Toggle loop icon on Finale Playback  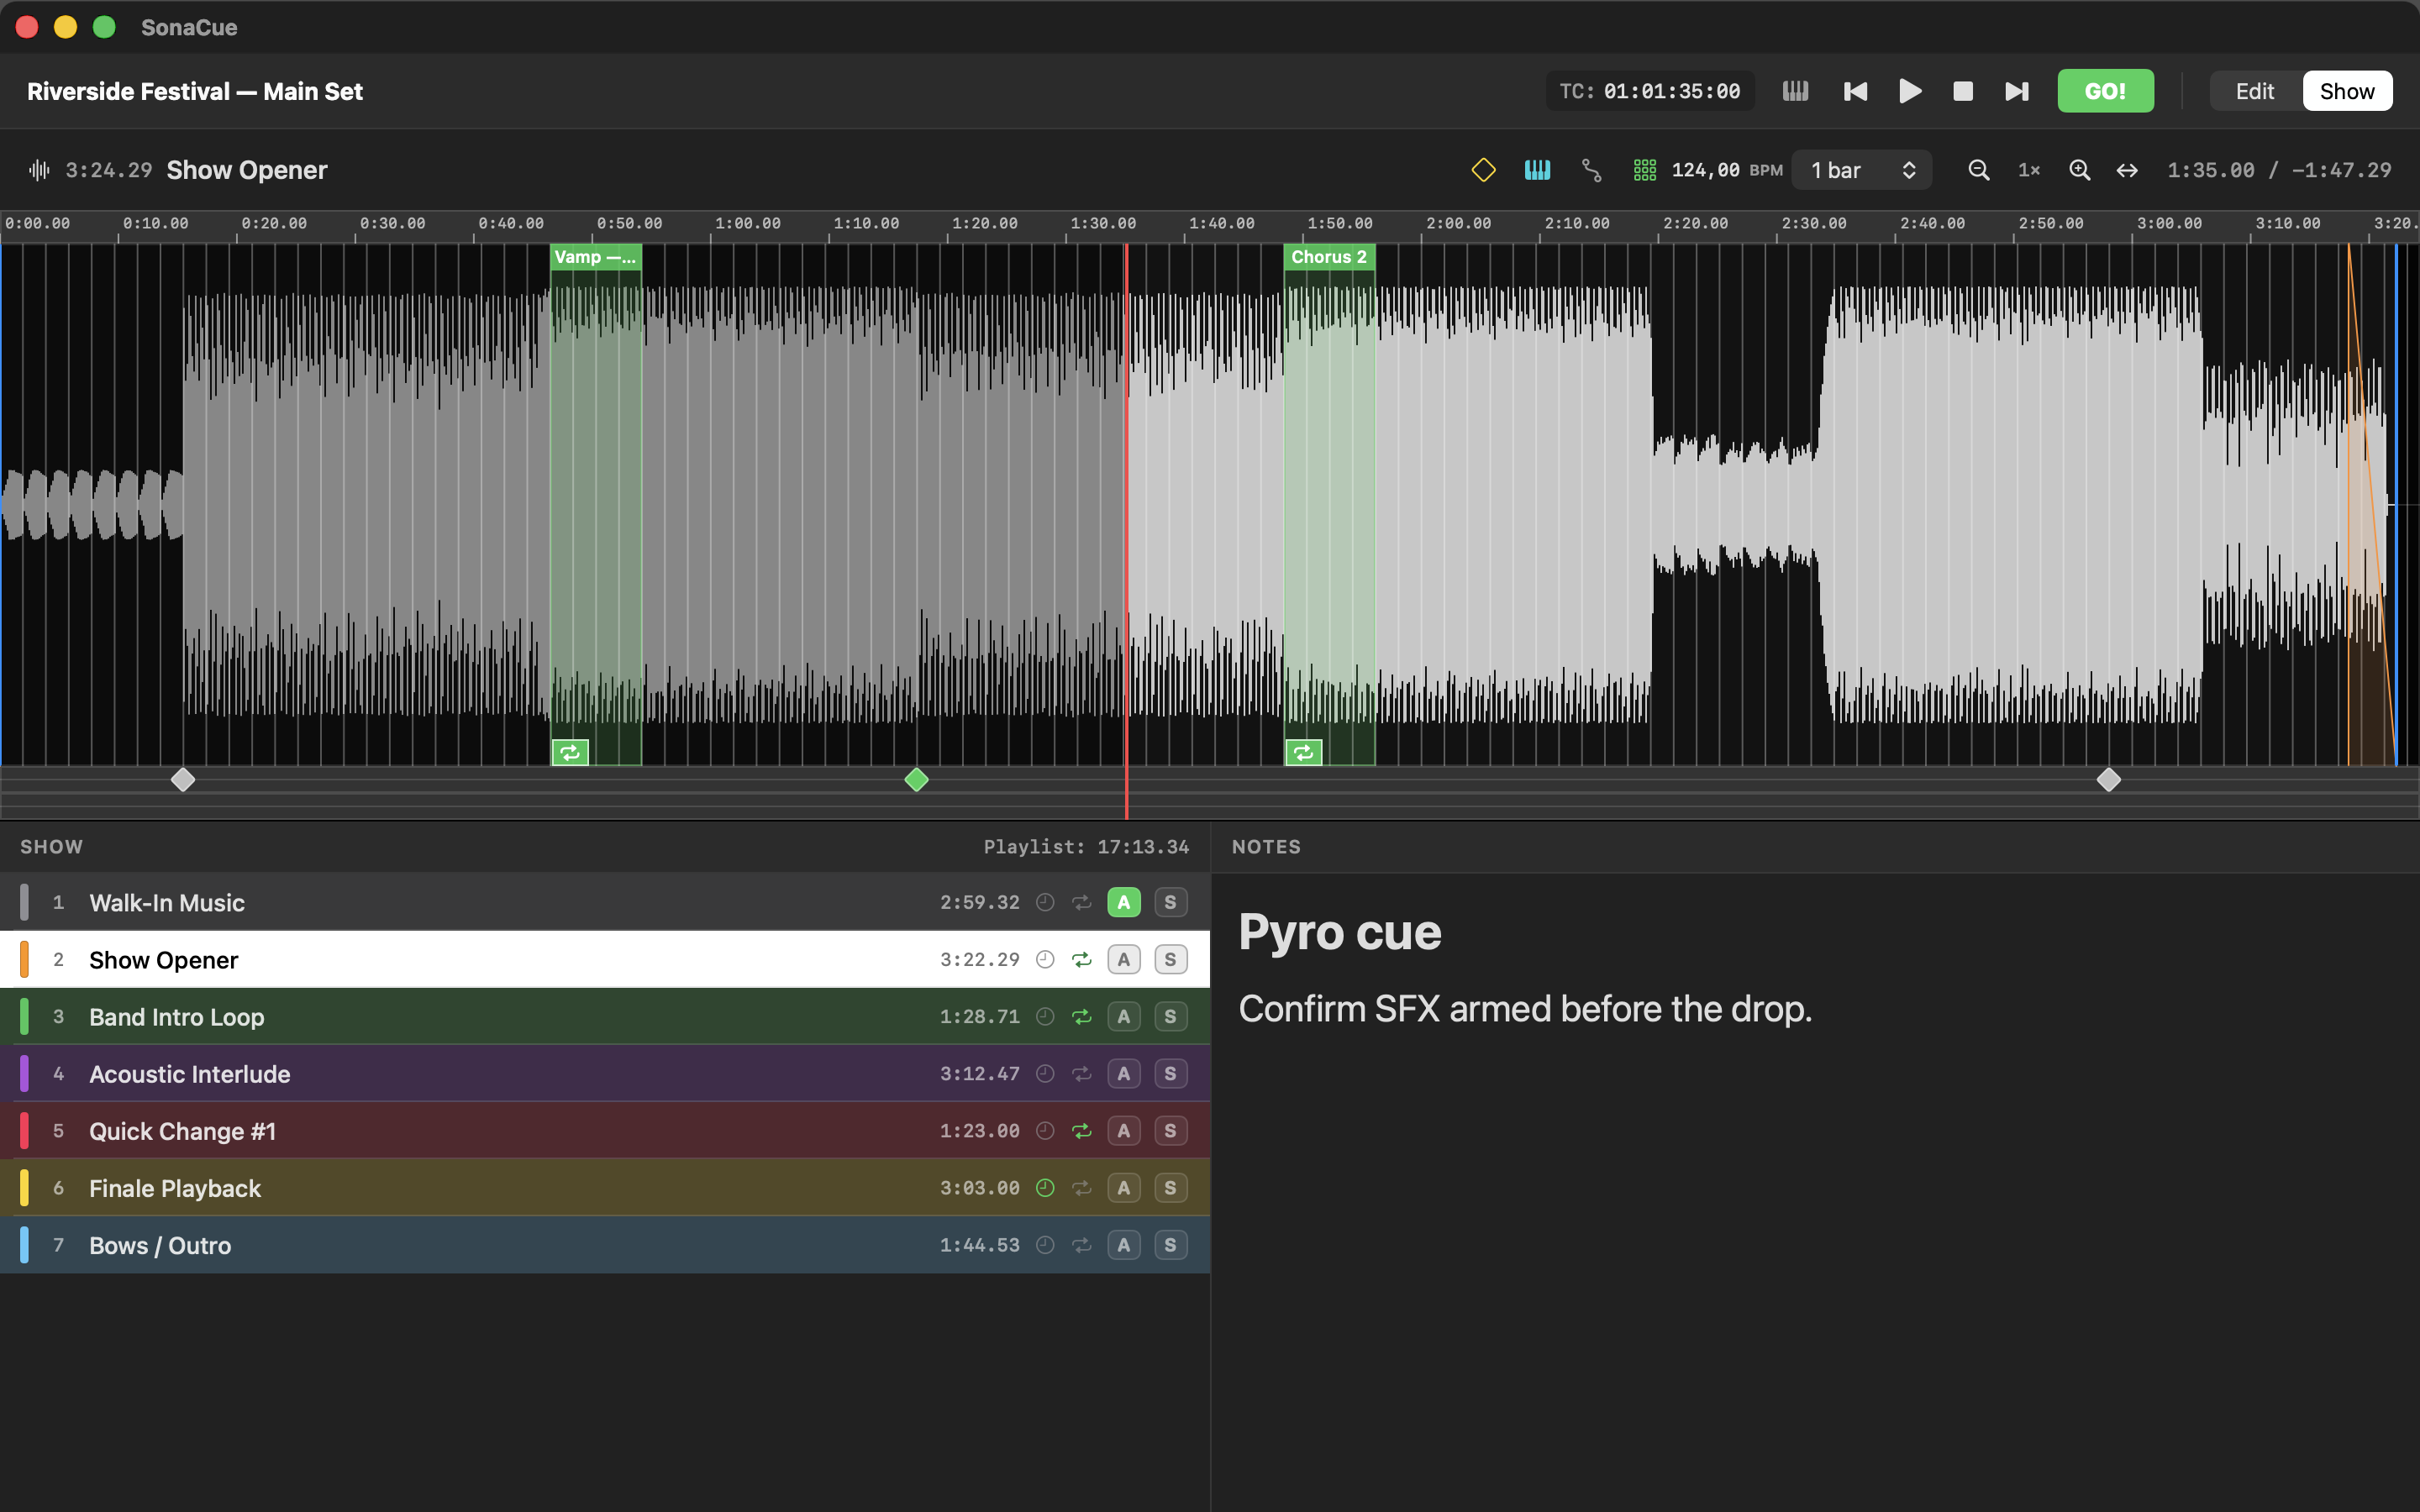[1081, 1187]
